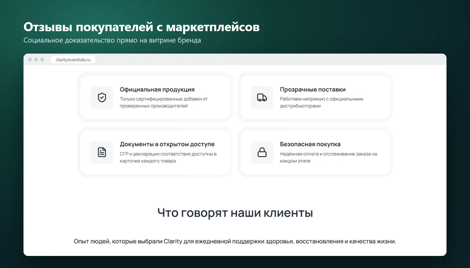Select the clarityessentials.ru address field
Screen dimensions: 470x268
coord(73,60)
